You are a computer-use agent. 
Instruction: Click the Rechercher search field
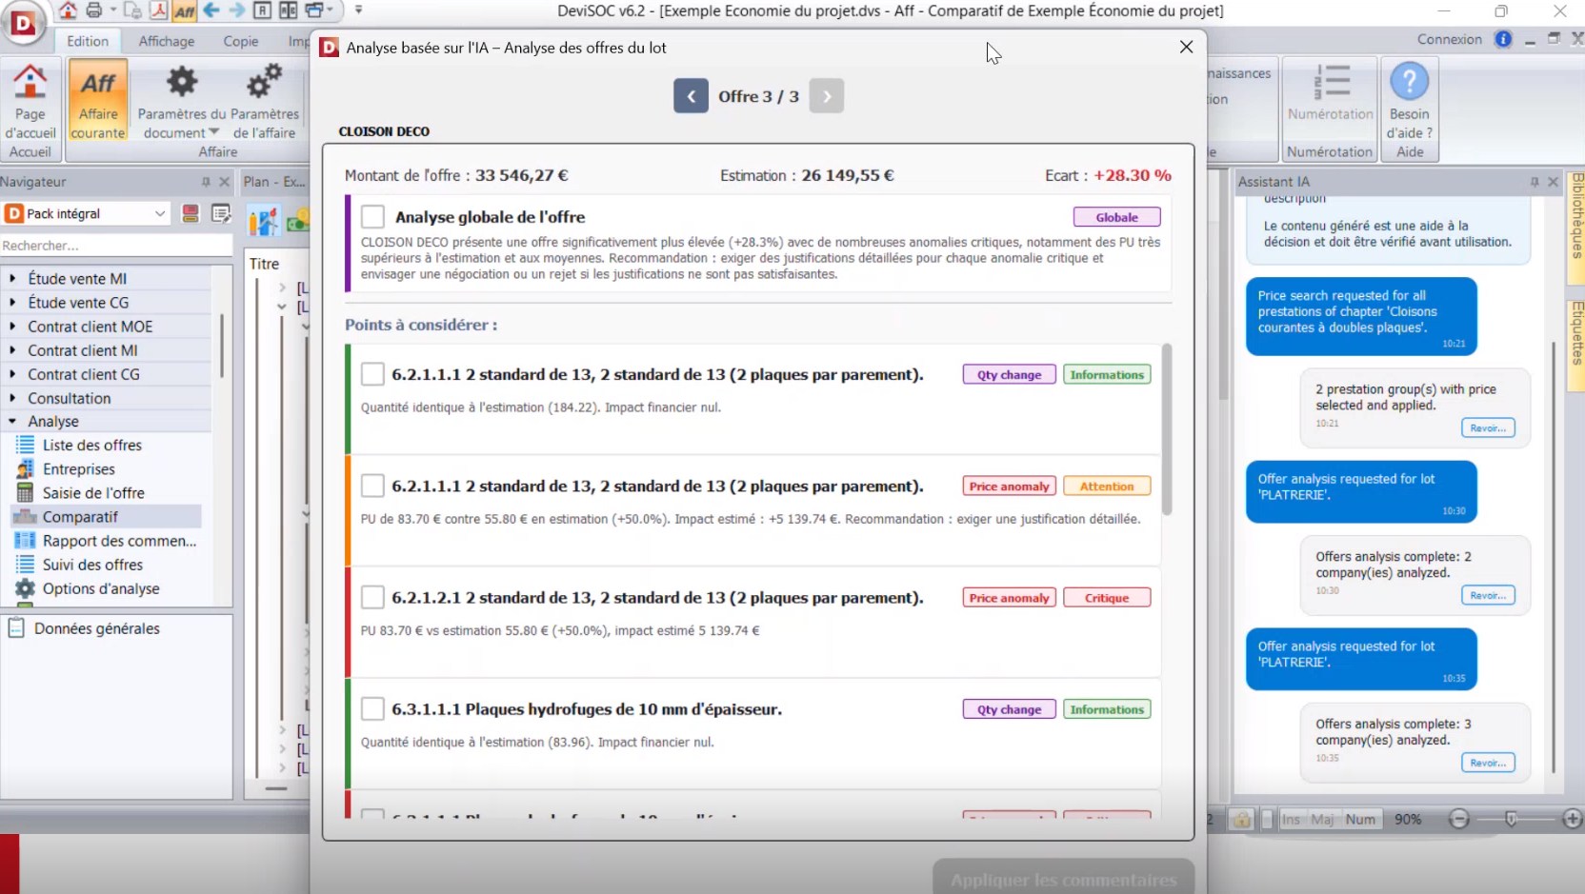114,246
